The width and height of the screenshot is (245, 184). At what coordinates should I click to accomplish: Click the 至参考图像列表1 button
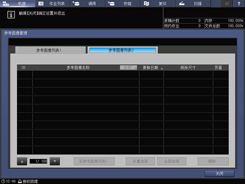click(94, 161)
